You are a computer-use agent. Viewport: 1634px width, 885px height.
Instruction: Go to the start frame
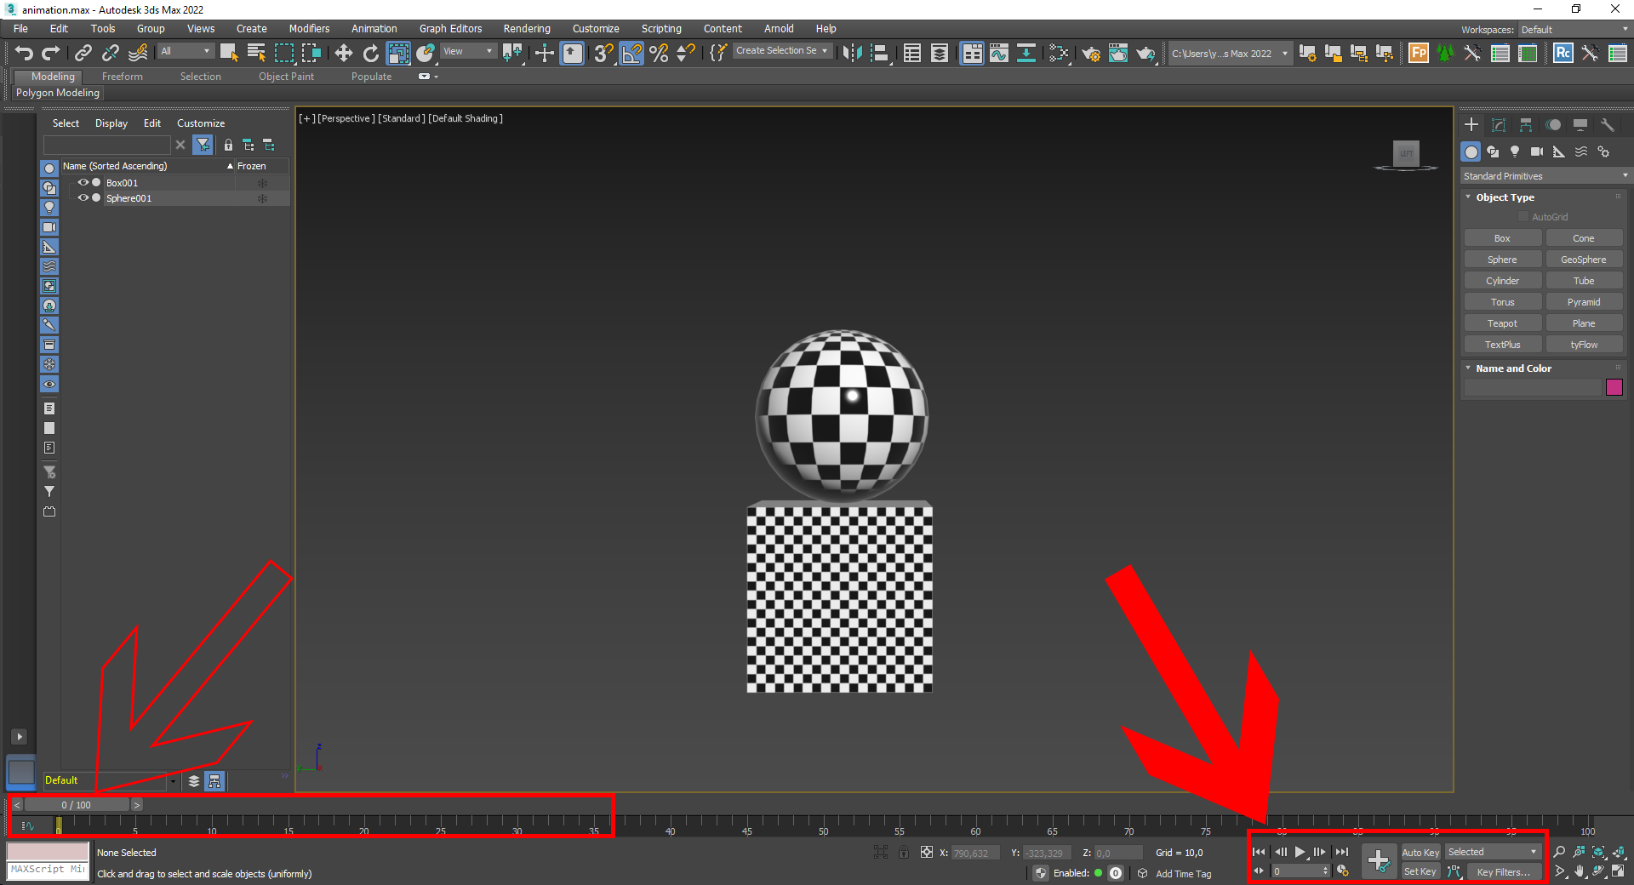[x=1259, y=852]
